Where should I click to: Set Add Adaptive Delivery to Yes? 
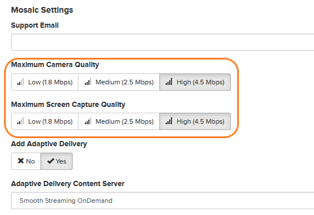(57, 161)
